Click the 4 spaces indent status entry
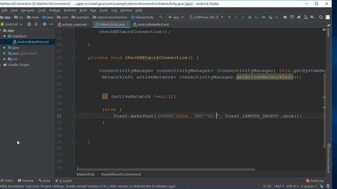The height and width of the screenshot is (189, 337). (x=309, y=186)
